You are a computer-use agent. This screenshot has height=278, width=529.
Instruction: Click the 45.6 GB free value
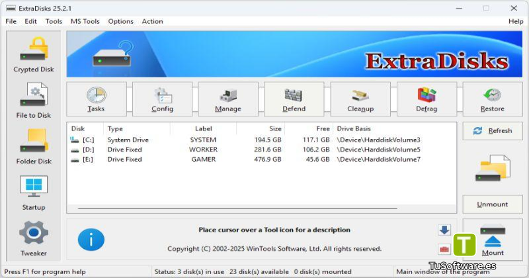pyautogui.click(x=317, y=160)
